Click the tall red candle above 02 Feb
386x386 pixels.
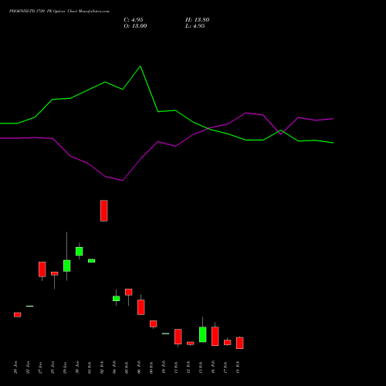(104, 211)
